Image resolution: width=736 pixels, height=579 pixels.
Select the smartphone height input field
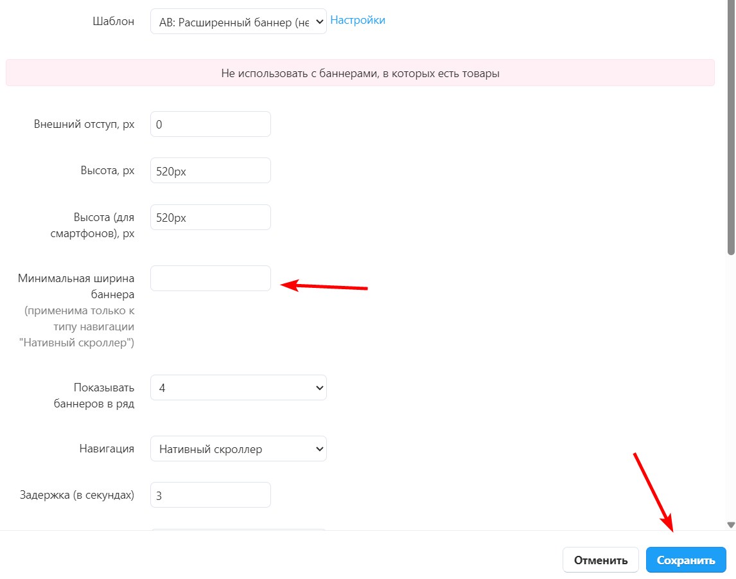click(210, 217)
